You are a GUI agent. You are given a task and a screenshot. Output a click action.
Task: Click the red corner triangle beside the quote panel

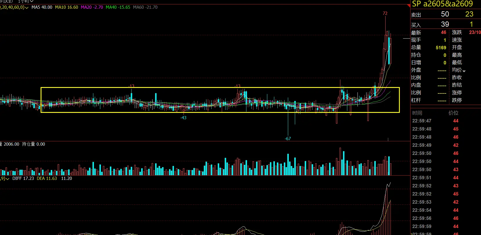click(x=409, y=5)
